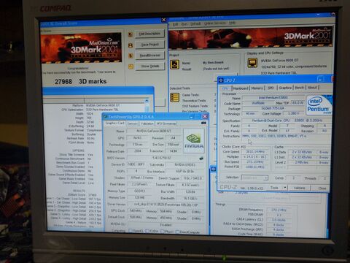Click the CPU-Z Name field Intel Pentium E5800
The height and width of the screenshot is (263, 350).
click(x=273, y=98)
